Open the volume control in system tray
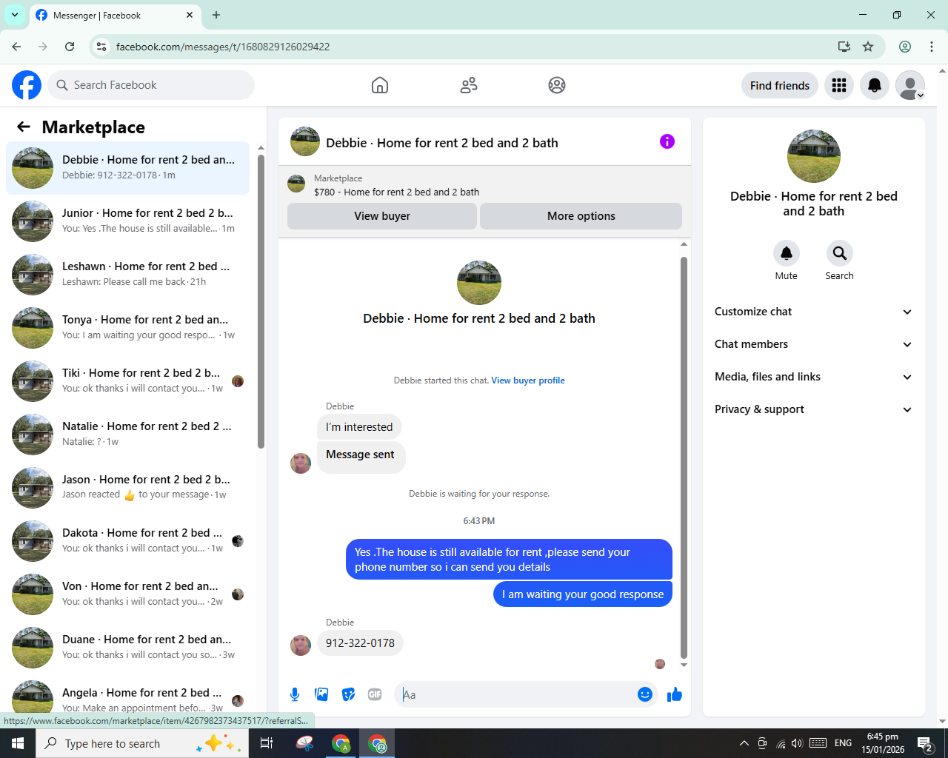 (x=797, y=743)
